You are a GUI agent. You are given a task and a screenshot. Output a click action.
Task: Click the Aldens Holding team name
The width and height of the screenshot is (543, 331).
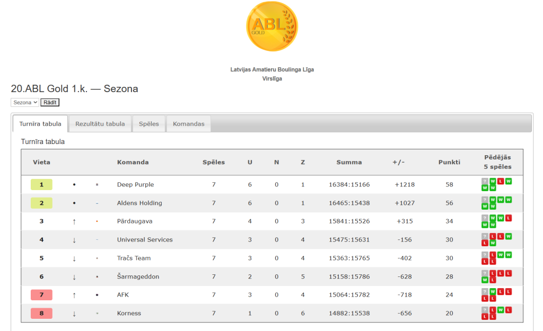click(x=139, y=203)
